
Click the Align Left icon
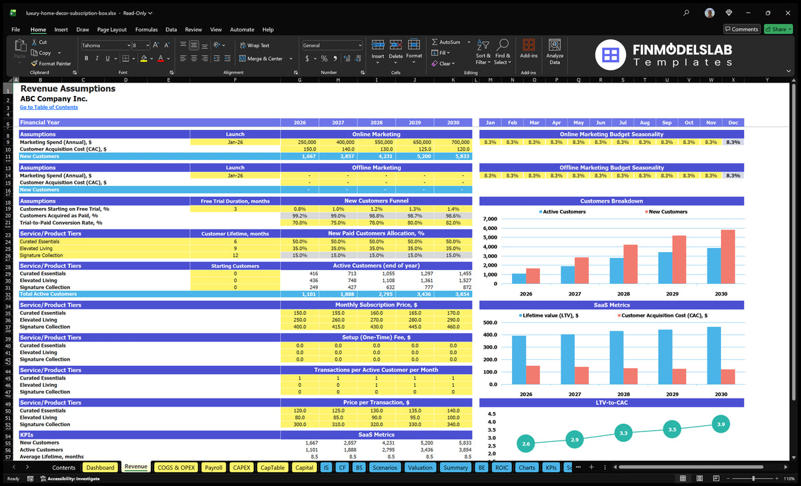pyautogui.click(x=184, y=59)
